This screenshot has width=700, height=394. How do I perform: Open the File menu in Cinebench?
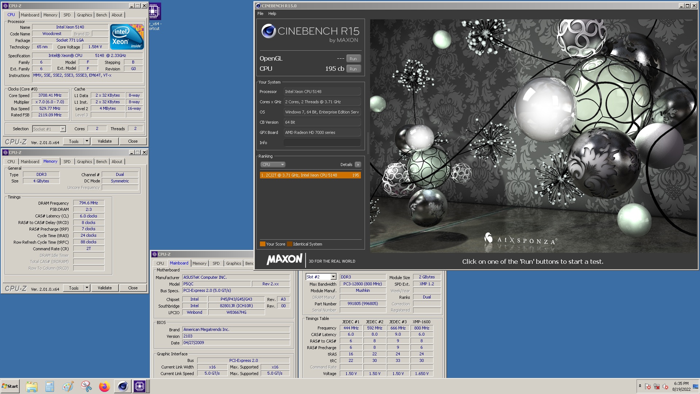[x=260, y=13]
